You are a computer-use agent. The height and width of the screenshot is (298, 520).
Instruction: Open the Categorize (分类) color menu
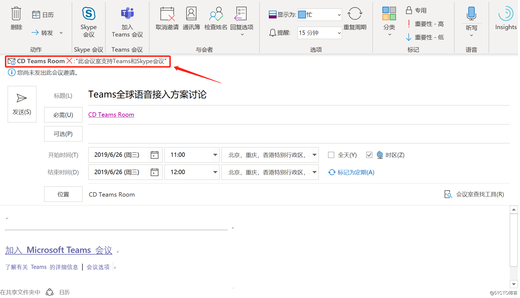coord(390,21)
